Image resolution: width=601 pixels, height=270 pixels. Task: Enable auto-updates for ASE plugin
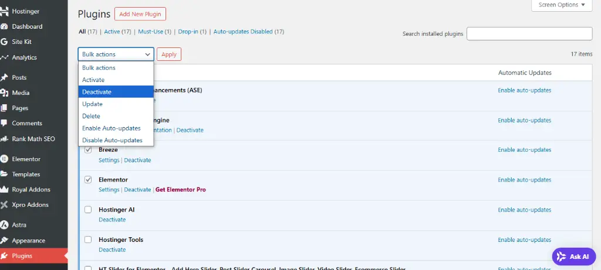[524, 90]
